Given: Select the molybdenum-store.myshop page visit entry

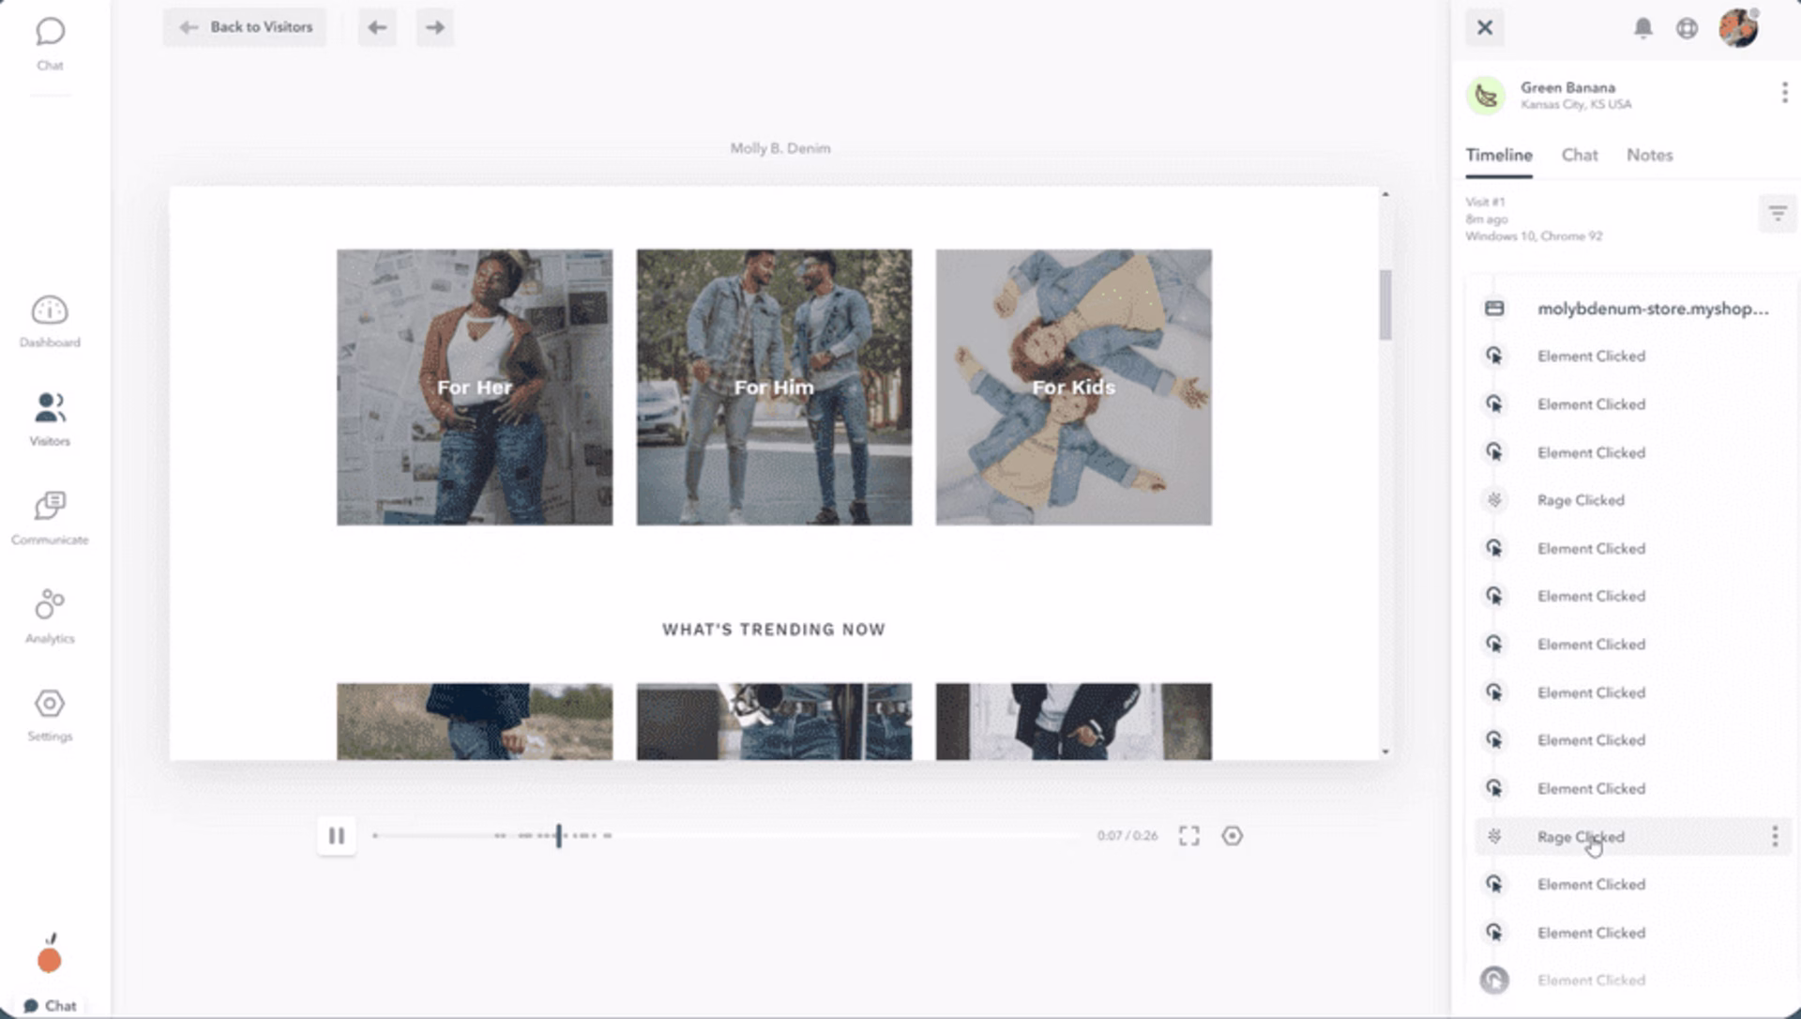Looking at the screenshot, I should 1652,309.
